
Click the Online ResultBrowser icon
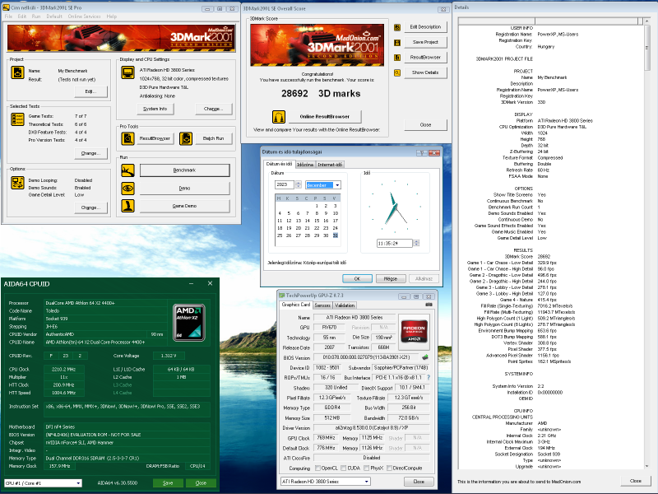click(279, 116)
